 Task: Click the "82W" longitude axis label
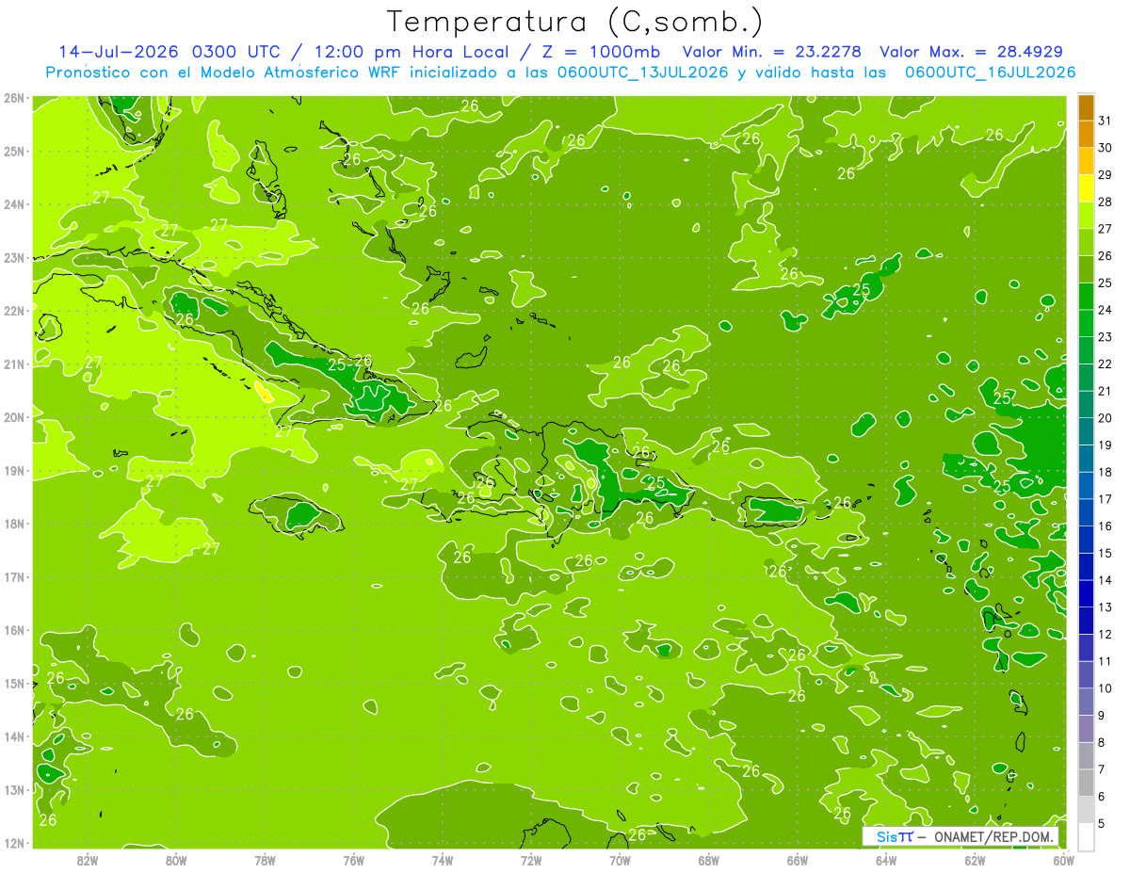coord(88,861)
